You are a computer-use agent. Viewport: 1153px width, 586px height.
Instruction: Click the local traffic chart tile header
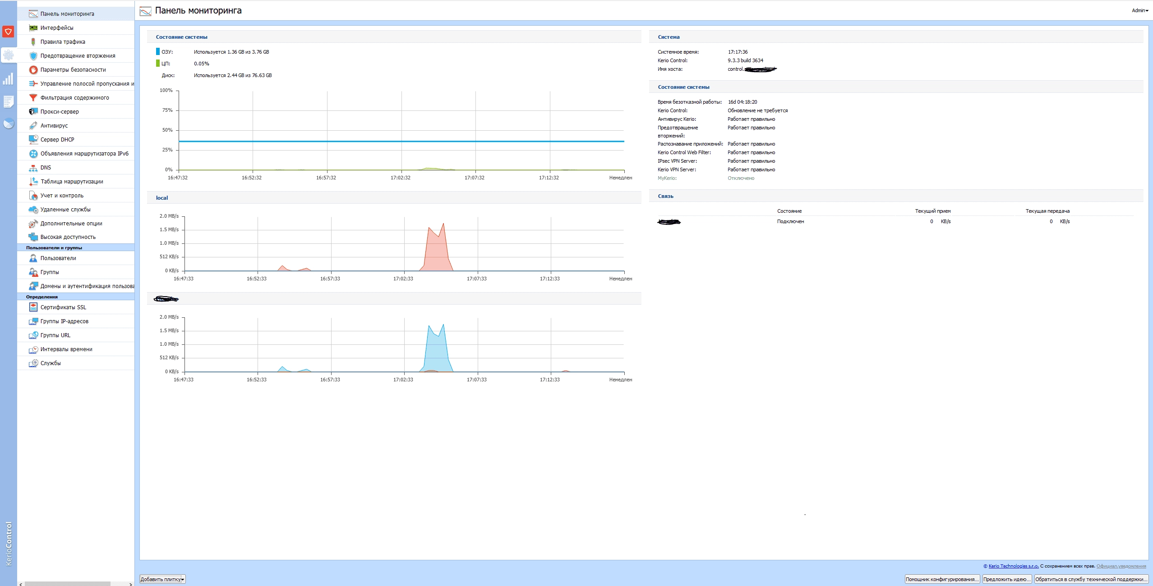pyautogui.click(x=394, y=198)
